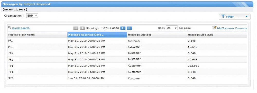Click the funnel icon on Filter button

click(223, 16)
